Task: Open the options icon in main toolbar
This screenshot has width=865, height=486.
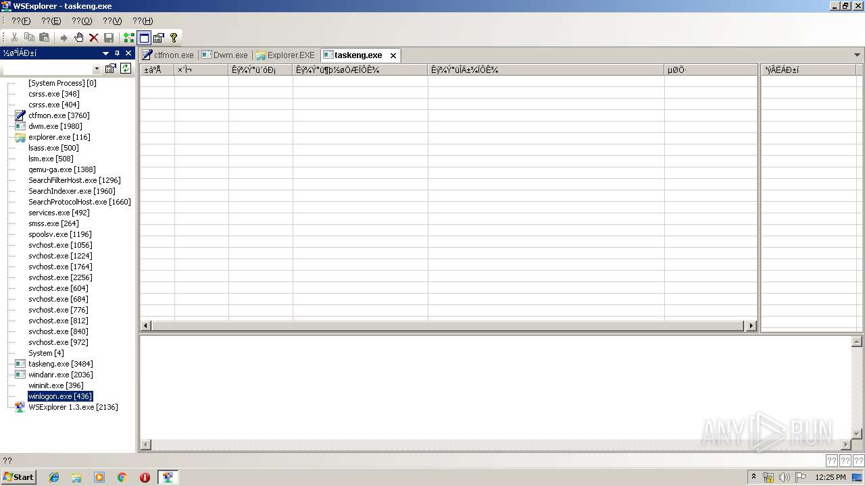Action: point(159,38)
